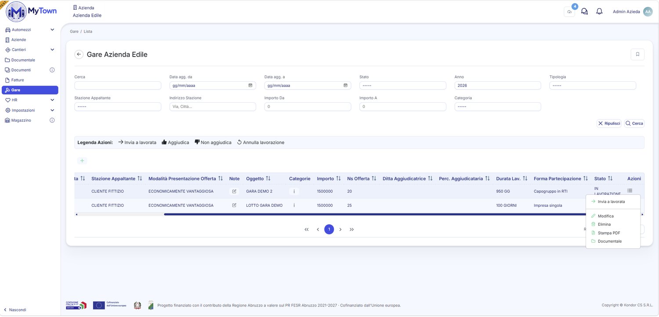This screenshot has height=317, width=659.
Task: Open the Stato filter dropdown
Action: pos(403,86)
